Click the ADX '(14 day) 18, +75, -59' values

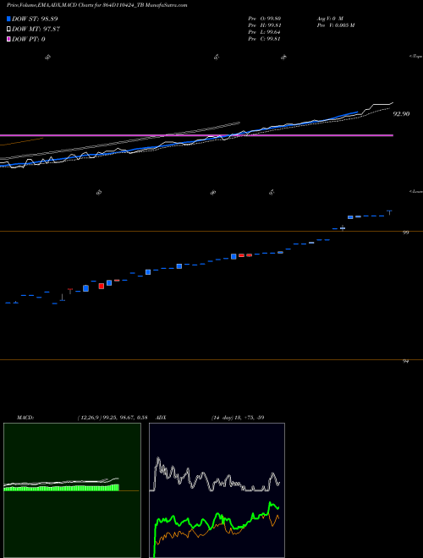pyautogui.click(x=238, y=417)
